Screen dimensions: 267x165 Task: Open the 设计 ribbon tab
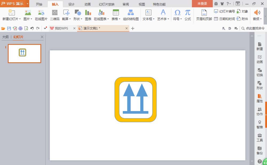(71, 4)
